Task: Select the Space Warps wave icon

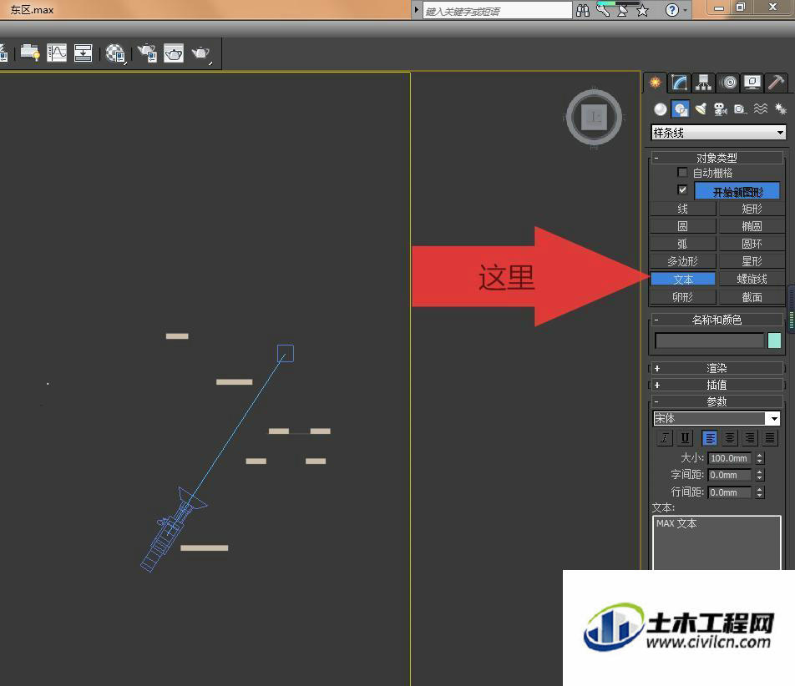Action: coord(760,109)
